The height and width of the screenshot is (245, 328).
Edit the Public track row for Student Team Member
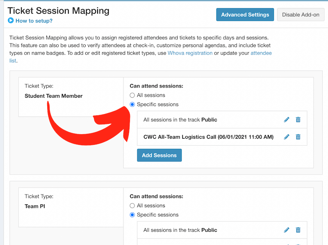click(287, 120)
